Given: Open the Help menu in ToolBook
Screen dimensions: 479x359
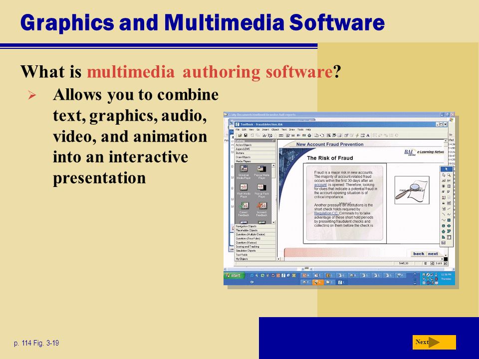Looking at the screenshot, I should click(308, 130).
